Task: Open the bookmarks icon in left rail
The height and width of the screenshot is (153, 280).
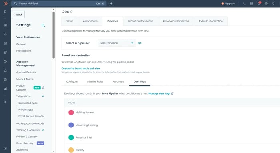Action: coord(5,12)
